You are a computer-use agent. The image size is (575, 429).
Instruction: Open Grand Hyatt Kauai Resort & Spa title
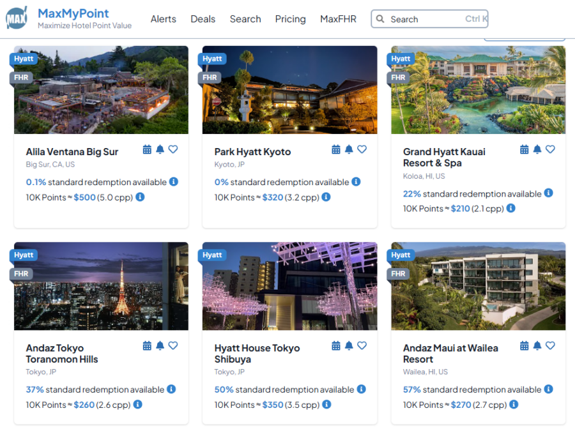click(444, 157)
